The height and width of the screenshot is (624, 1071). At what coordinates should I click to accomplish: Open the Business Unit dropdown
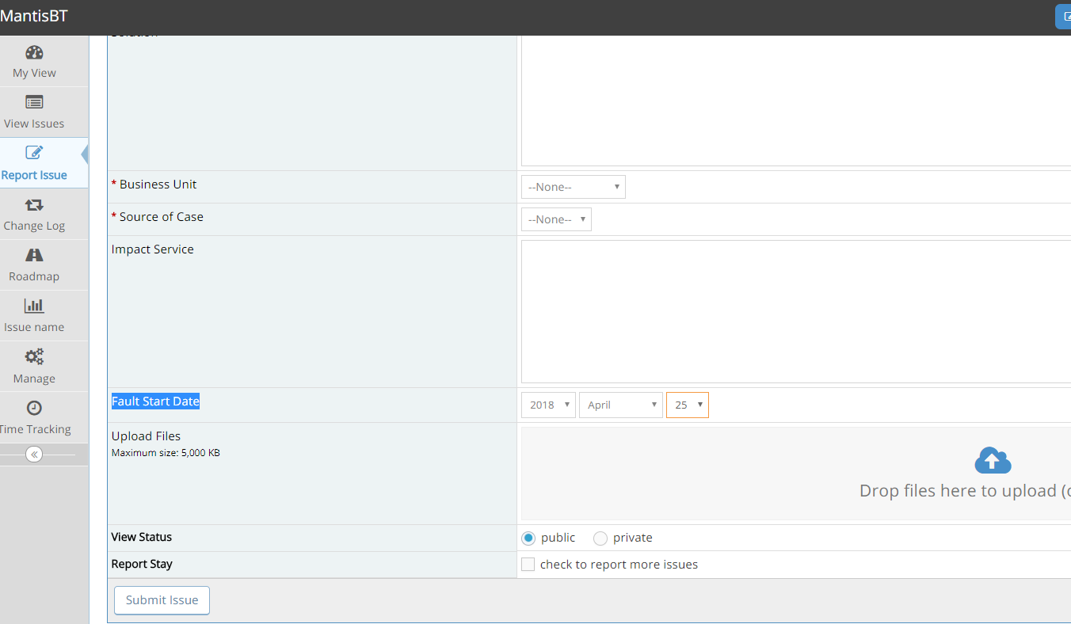click(573, 187)
